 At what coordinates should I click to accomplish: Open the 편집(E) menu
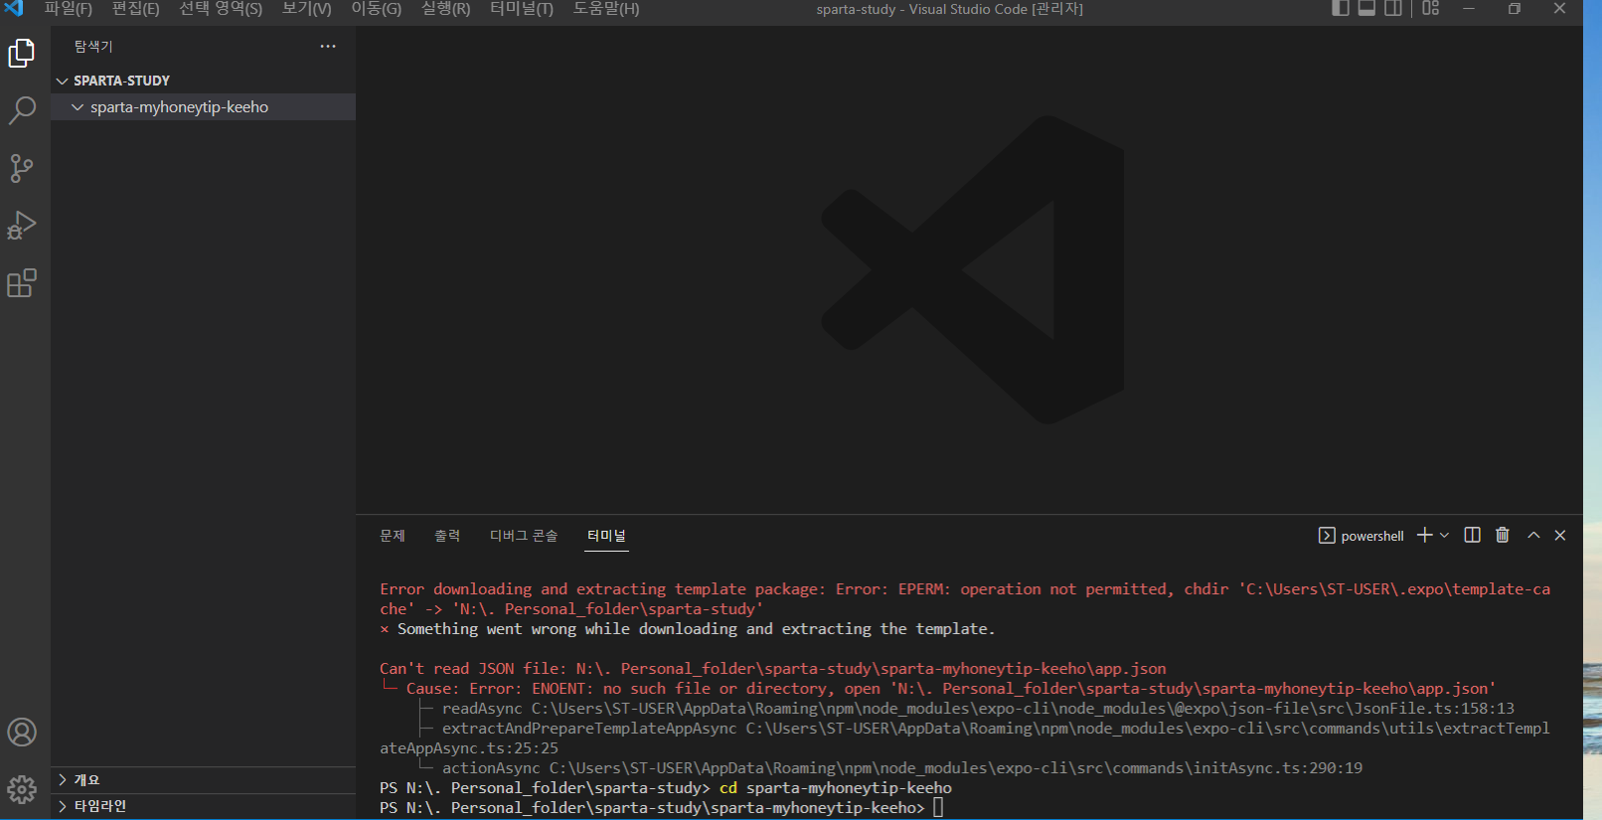135,9
